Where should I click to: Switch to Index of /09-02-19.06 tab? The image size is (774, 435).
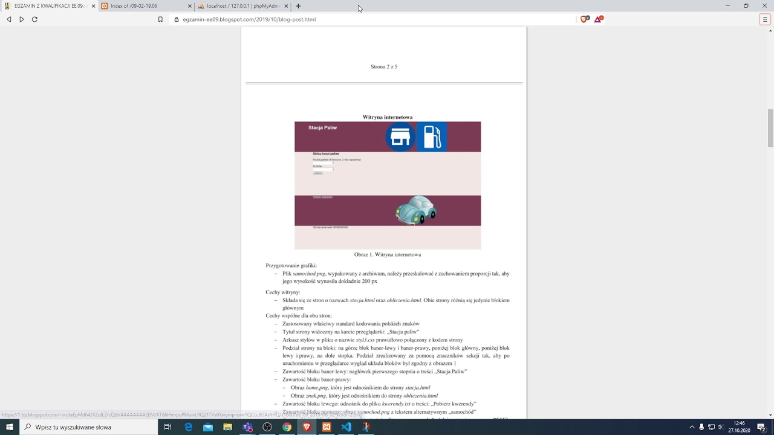point(146,6)
